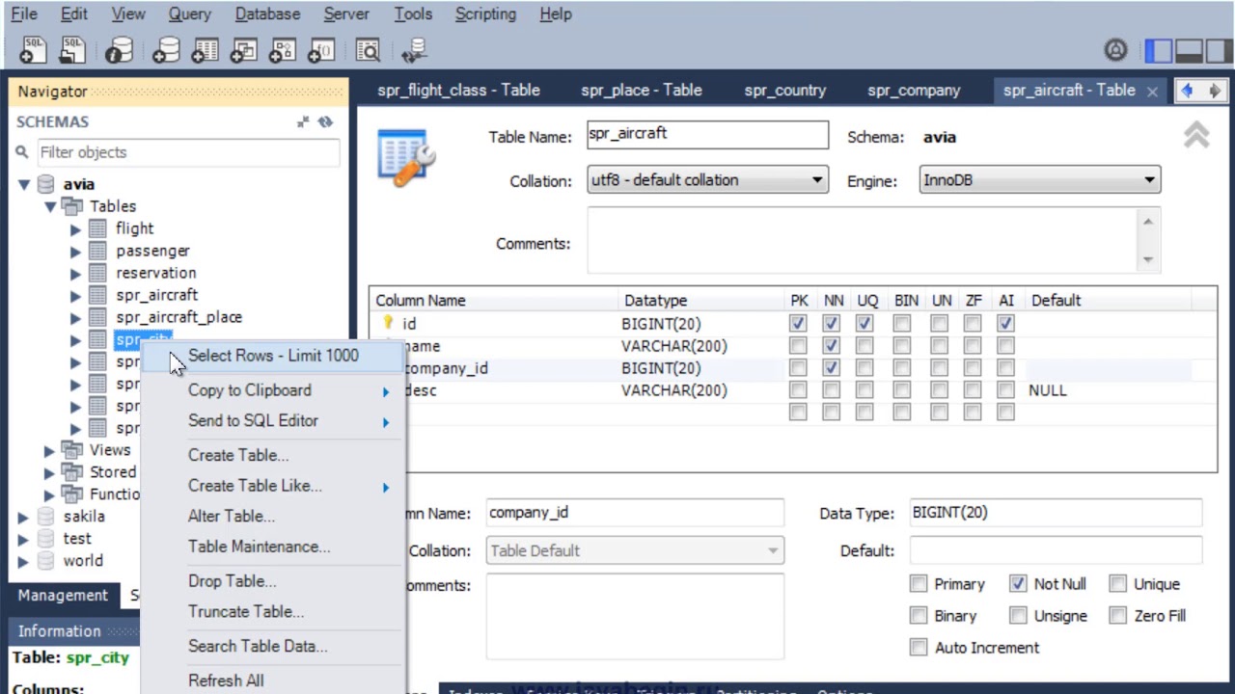Expand the test schema node

(23, 540)
